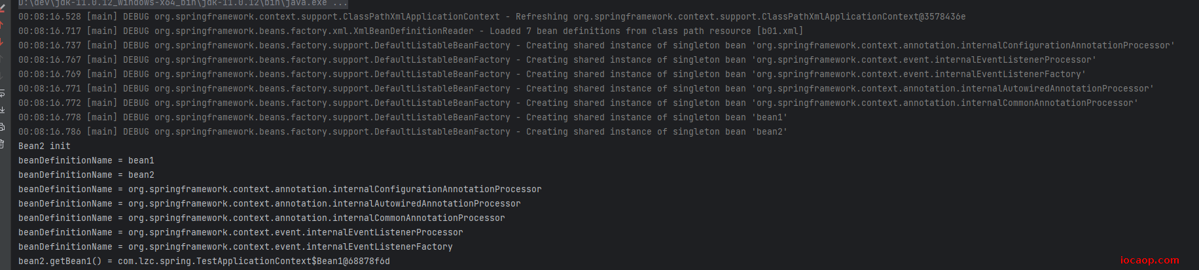This screenshot has height=270, width=1199.
Task: Click log line creating singleton bean 'bean1'
Action: coord(403,117)
